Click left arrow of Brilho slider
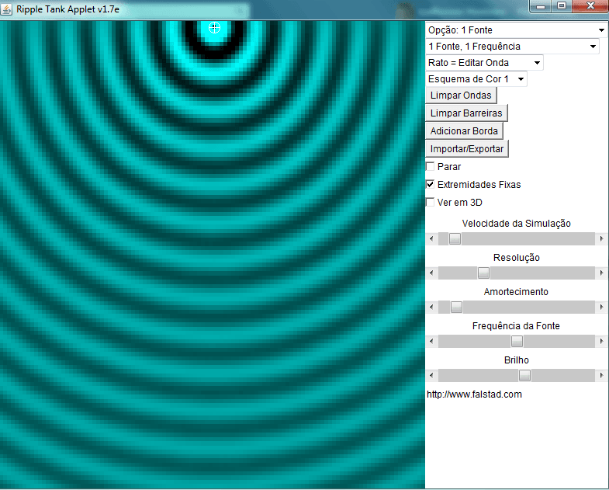The image size is (609, 490). tap(431, 375)
